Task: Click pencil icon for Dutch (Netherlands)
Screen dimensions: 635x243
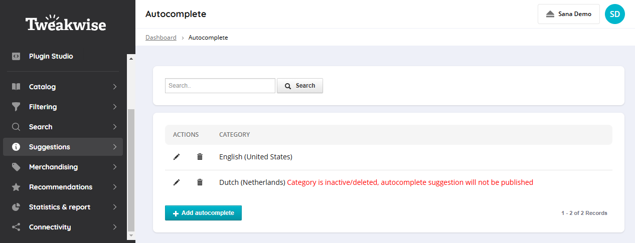Action: pyautogui.click(x=176, y=182)
